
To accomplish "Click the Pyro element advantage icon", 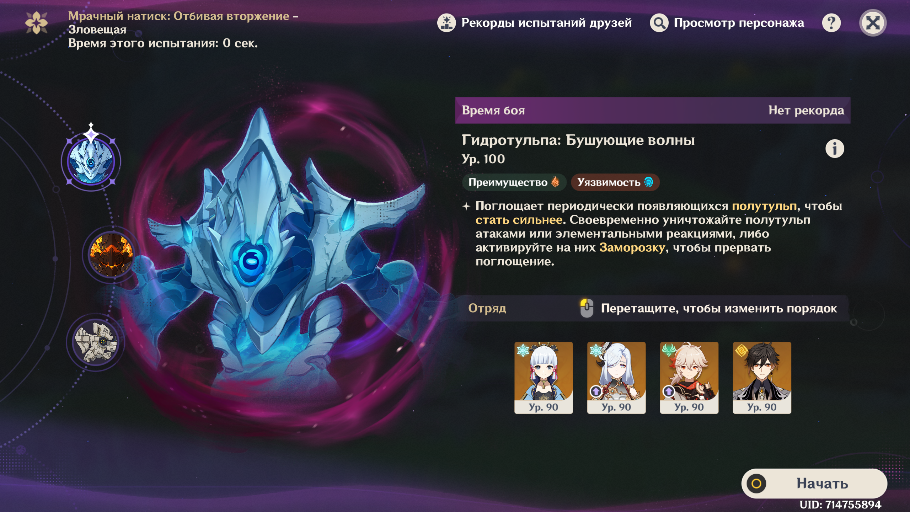I will (x=555, y=182).
